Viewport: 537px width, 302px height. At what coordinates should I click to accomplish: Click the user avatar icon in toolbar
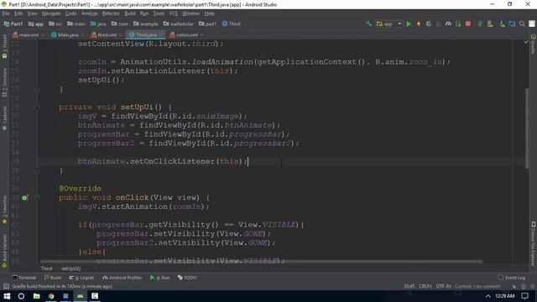pyautogui.click(x=532, y=24)
